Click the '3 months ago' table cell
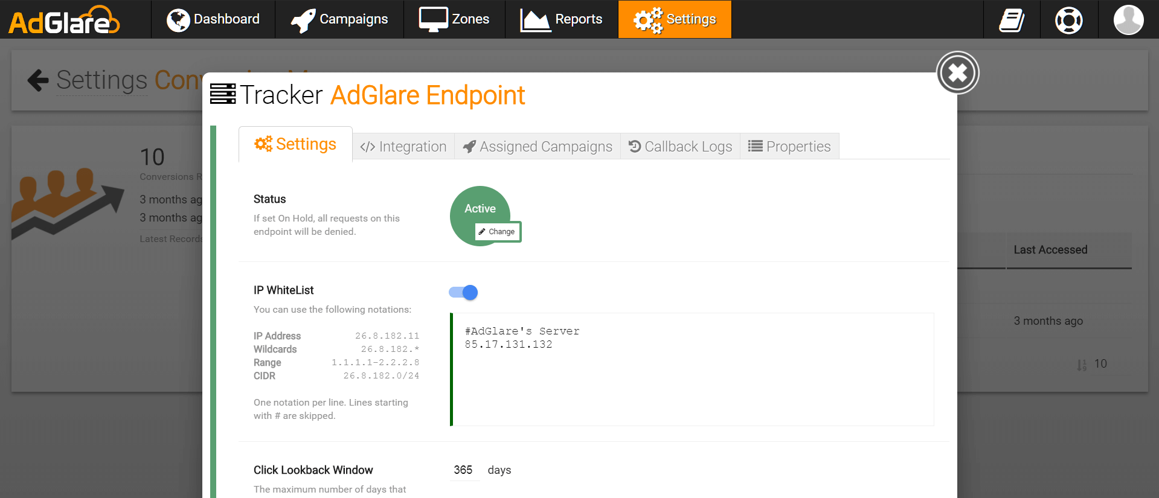The height and width of the screenshot is (498, 1159). (1048, 321)
